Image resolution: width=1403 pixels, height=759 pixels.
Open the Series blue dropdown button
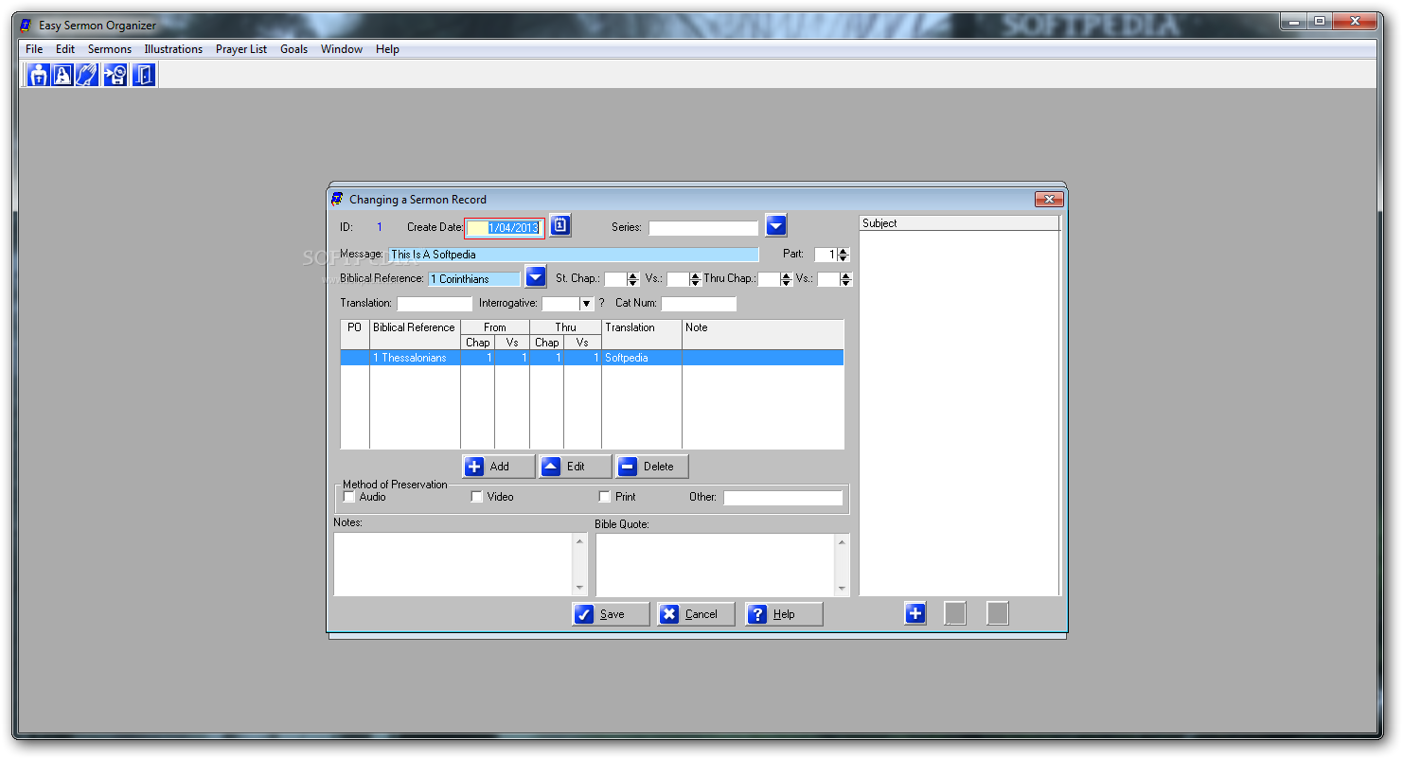(x=776, y=225)
